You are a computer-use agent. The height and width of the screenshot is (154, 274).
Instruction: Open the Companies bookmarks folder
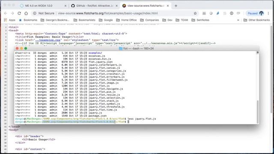tap(149, 20)
